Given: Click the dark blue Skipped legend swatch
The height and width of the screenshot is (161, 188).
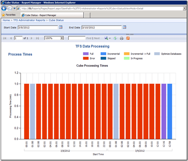Looking at the screenshot, I should [x=103, y=58].
